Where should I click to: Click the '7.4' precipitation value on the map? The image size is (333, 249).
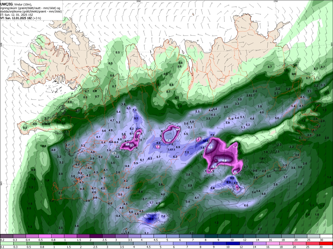(x=212, y=135)
